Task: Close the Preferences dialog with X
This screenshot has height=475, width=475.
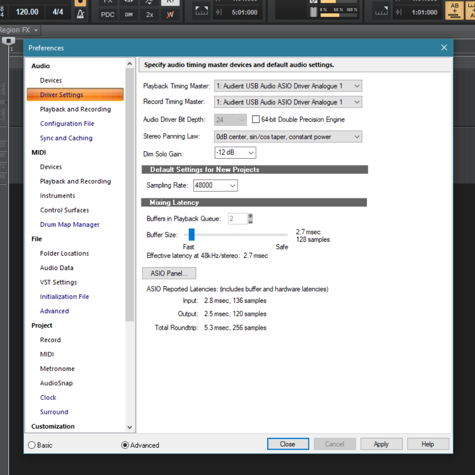Action: click(444, 48)
